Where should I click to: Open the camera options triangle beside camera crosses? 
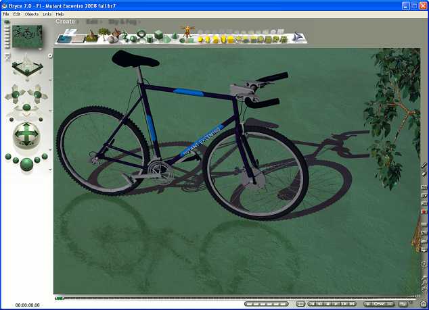pyautogui.click(x=50, y=111)
